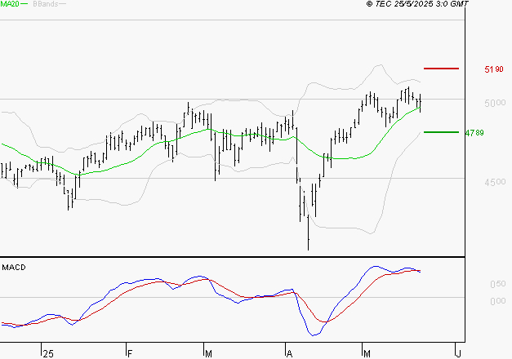Viewport: 512px width, 359px height.
Task: Click the red 51.90 resistance value
Action: [494, 69]
